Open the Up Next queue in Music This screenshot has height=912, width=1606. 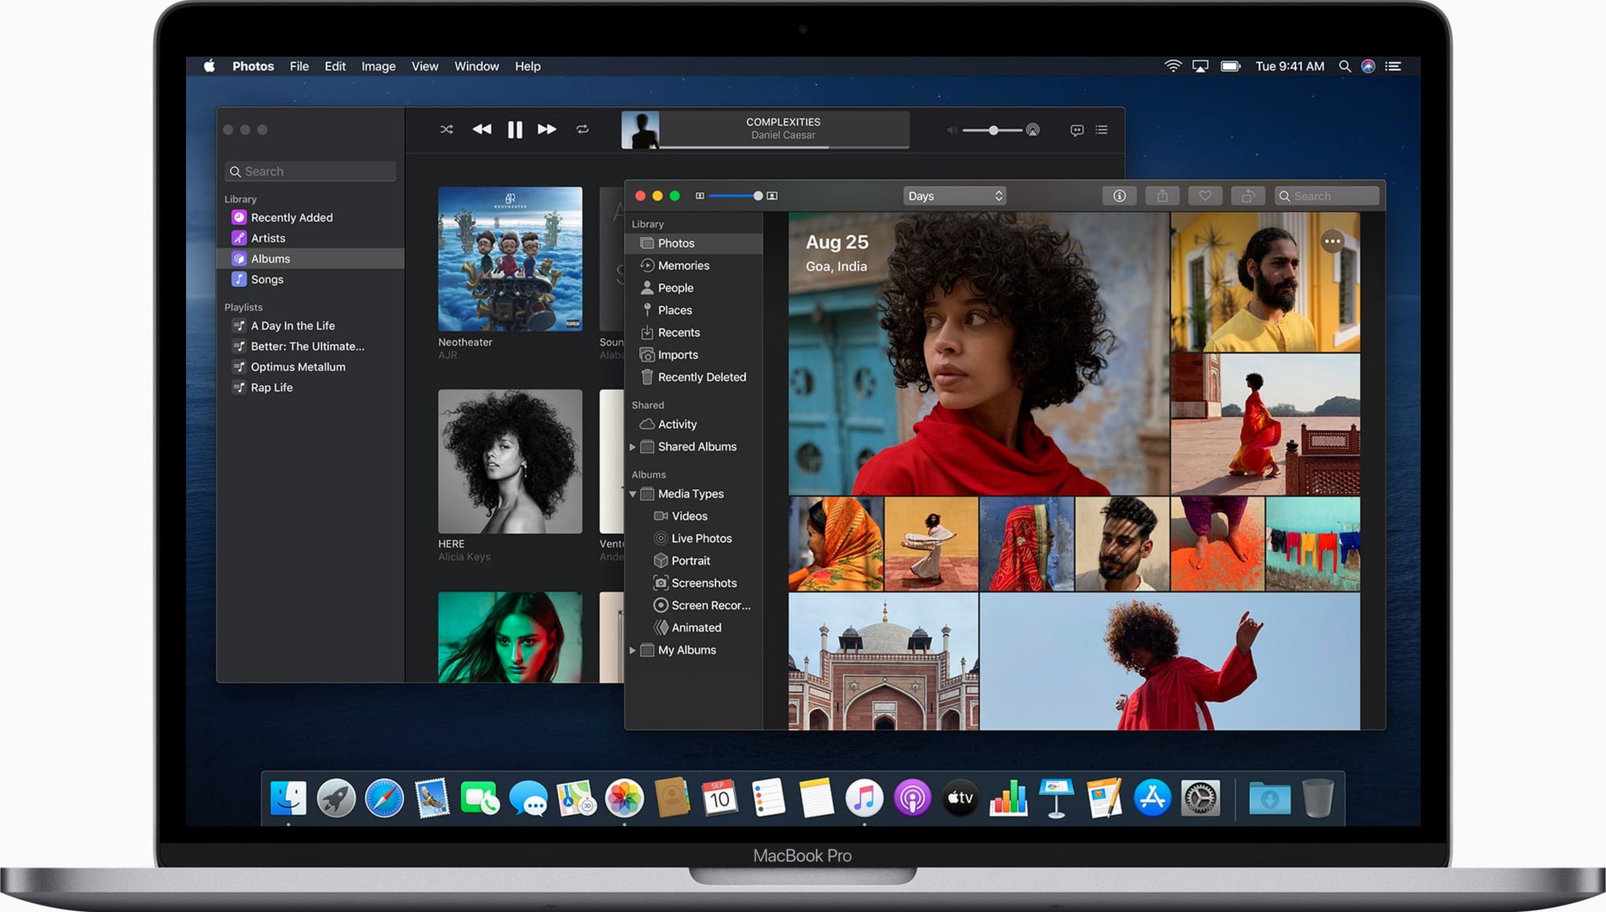point(1101,130)
